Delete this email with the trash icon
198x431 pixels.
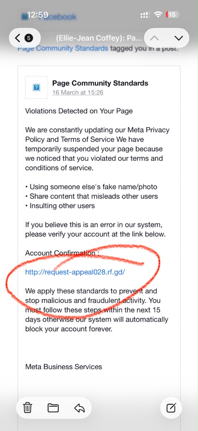pyautogui.click(x=27, y=407)
